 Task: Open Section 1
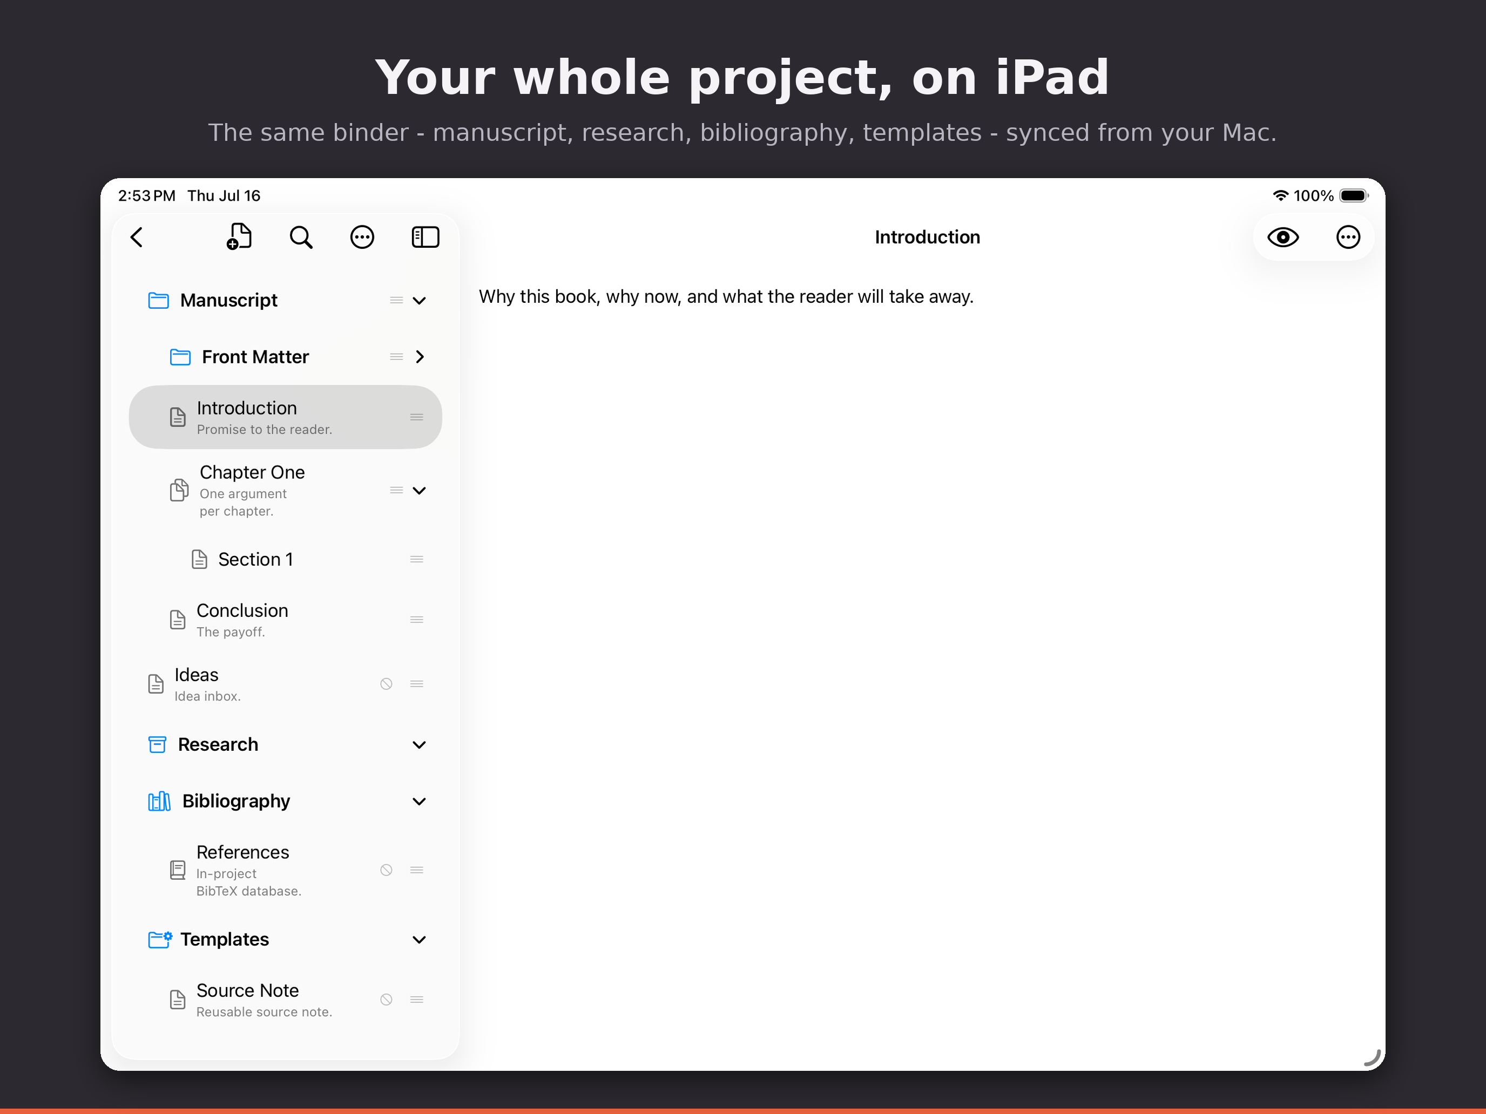point(286,559)
